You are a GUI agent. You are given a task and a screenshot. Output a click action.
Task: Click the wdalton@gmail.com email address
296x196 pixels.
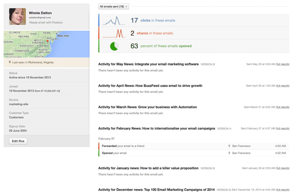click(40, 18)
